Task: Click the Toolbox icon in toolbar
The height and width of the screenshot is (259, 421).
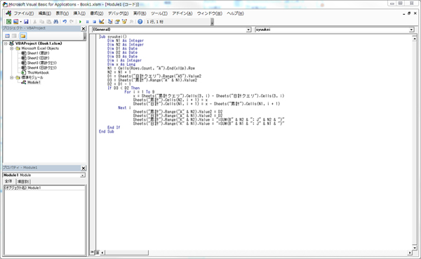Action: click(131, 22)
